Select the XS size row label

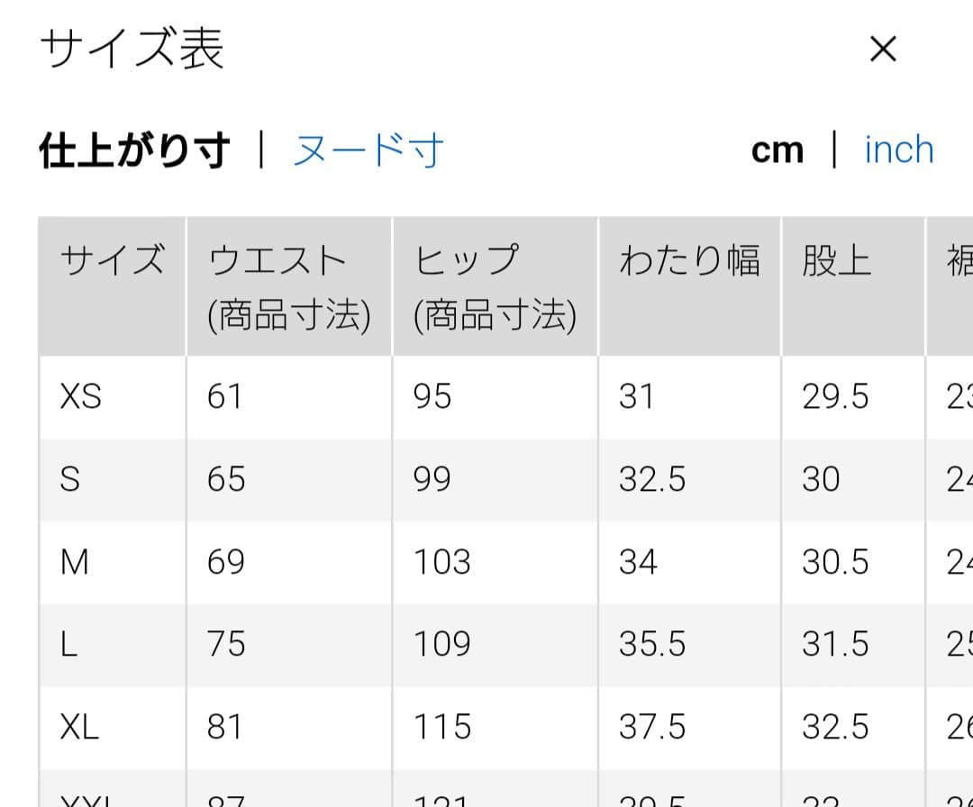point(81,396)
